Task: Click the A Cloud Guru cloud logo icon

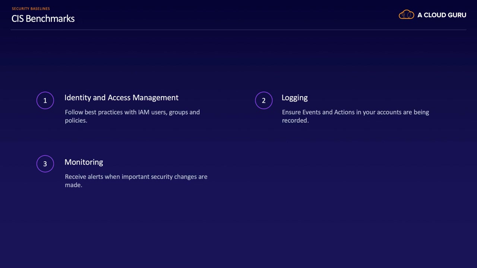Action: point(406,15)
